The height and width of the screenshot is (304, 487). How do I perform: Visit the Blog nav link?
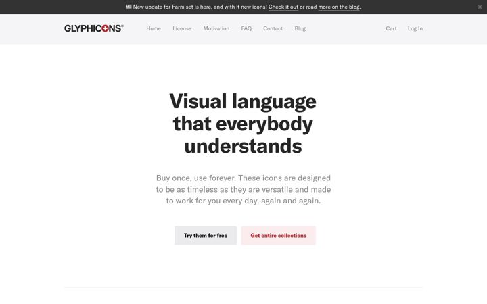pyautogui.click(x=300, y=28)
